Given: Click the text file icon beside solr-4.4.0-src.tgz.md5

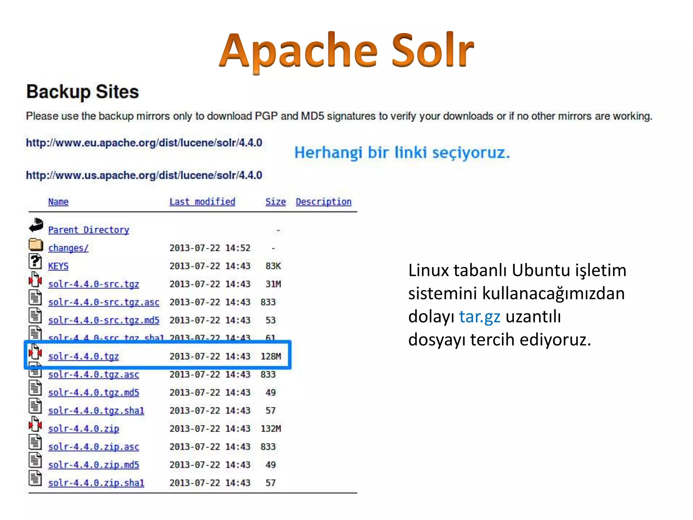Looking at the screenshot, I should pos(35,316).
